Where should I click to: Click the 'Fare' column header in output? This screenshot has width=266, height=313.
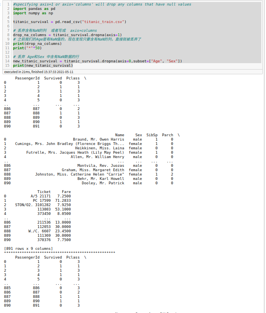(66, 192)
